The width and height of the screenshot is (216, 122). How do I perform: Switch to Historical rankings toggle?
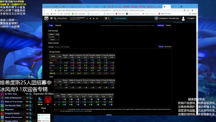coord(58,25)
